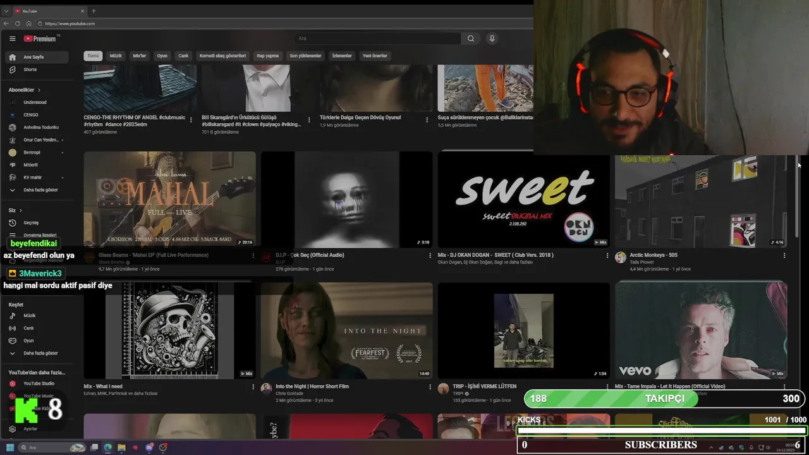Click the Windows taskbar search box
This screenshot has height=455, width=809.
[x=52, y=447]
